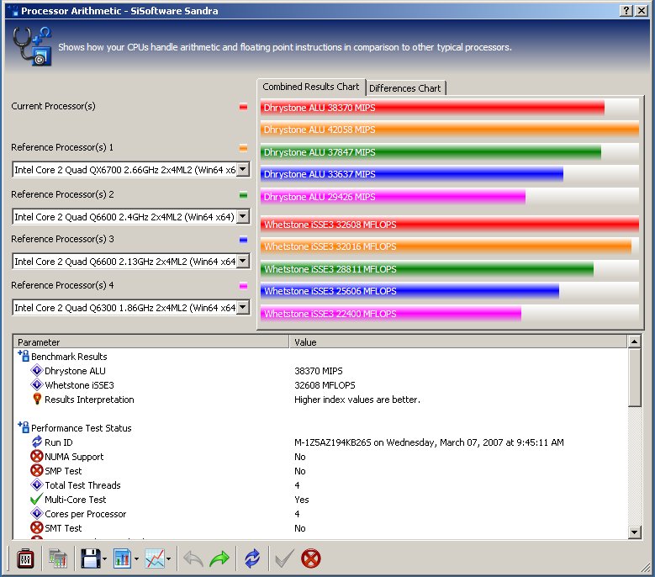Open the bar chart dropdown arrow
This screenshot has width=655, height=577.
(136, 558)
